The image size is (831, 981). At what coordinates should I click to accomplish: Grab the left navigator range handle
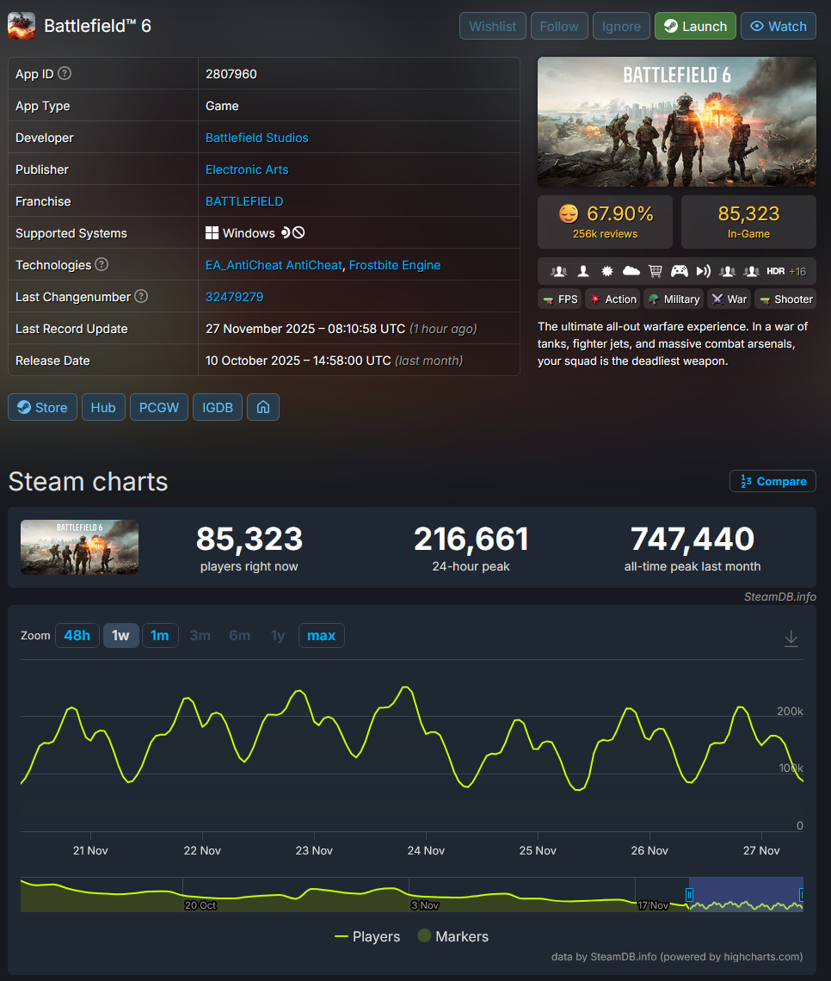(x=689, y=895)
